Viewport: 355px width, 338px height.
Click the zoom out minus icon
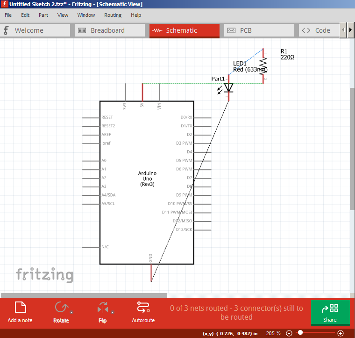pyautogui.click(x=289, y=333)
